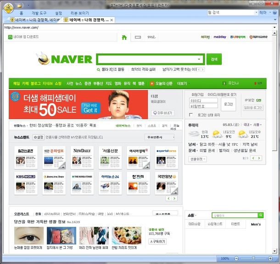This screenshot has width=280, height=264.
Task: Click the folder icon in the title bar
Action: (19, 5)
